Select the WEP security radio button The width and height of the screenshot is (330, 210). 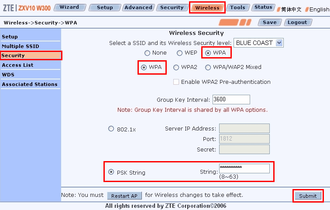coord(179,53)
